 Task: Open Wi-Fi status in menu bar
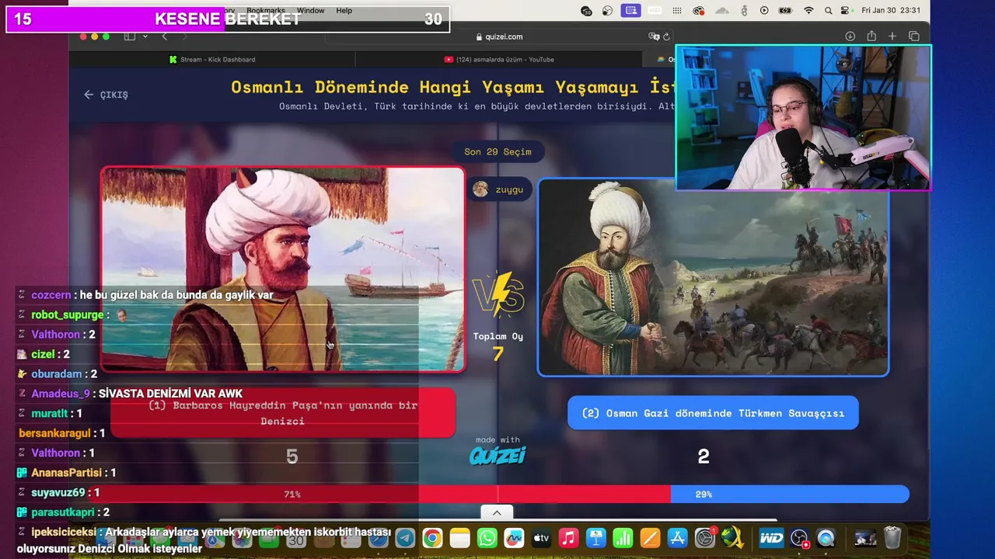(x=808, y=11)
